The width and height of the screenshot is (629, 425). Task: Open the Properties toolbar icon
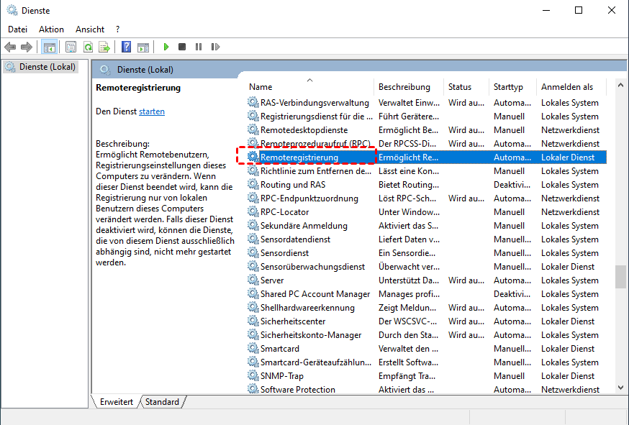pyautogui.click(x=71, y=47)
